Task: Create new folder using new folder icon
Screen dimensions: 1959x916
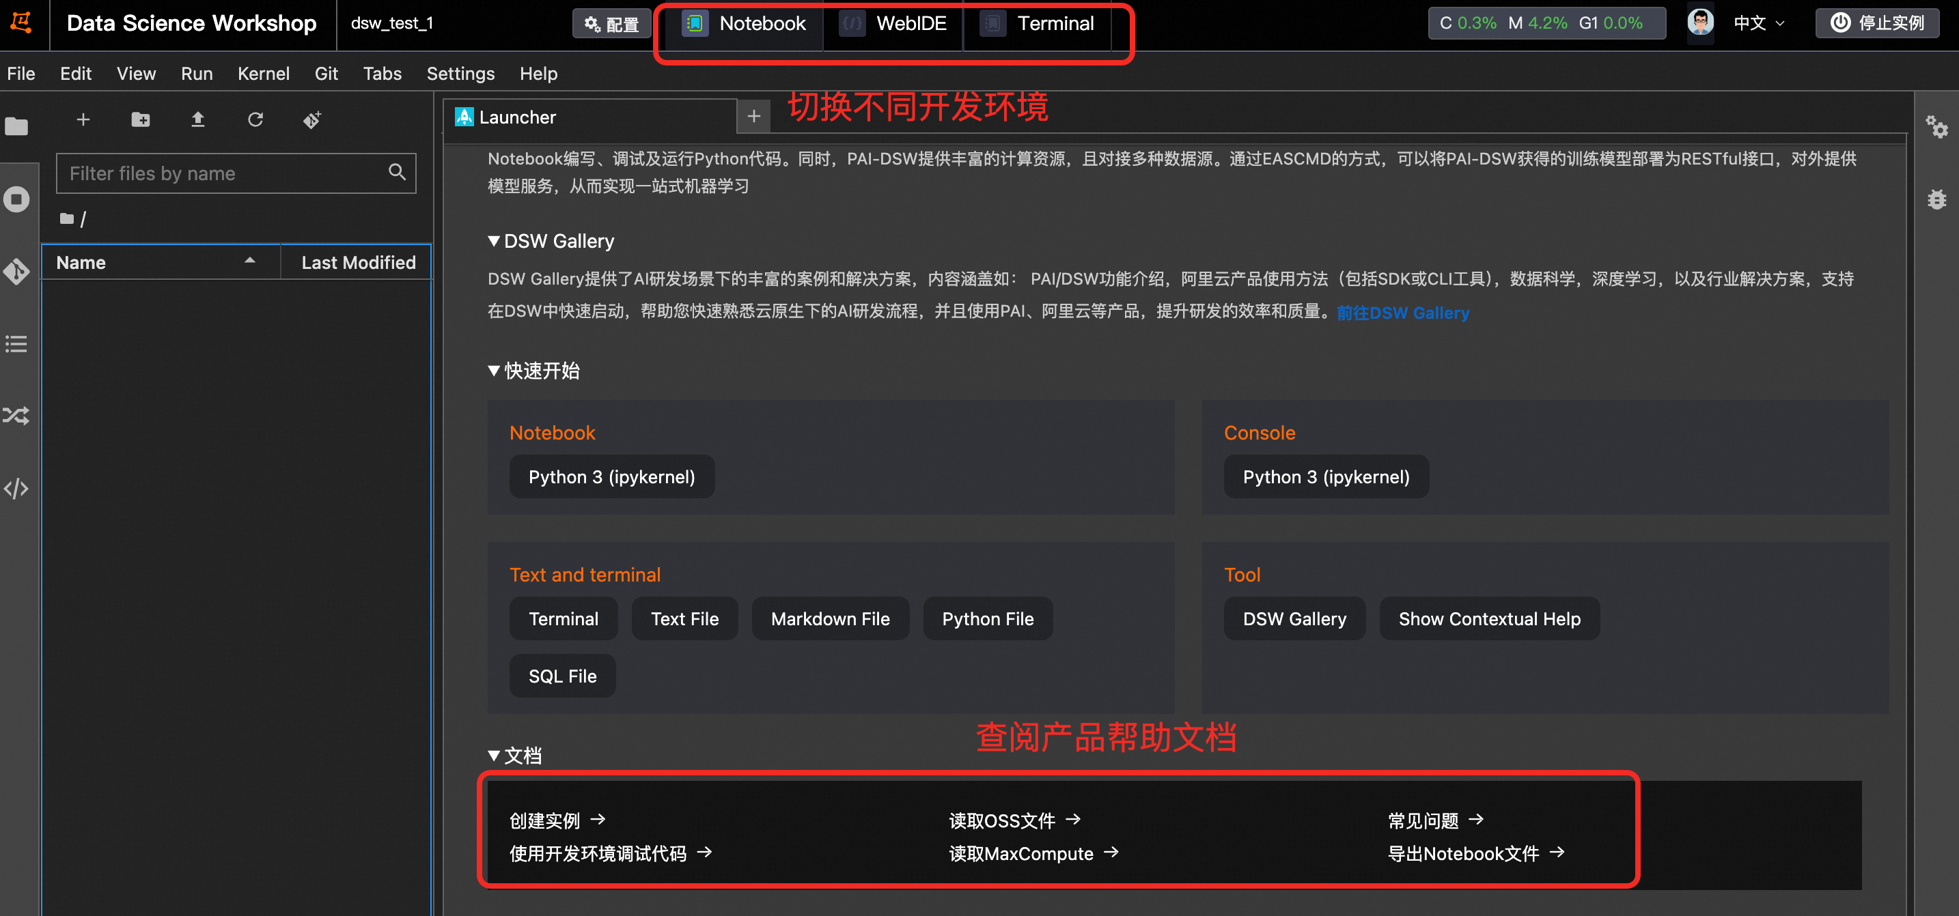Action: (141, 119)
